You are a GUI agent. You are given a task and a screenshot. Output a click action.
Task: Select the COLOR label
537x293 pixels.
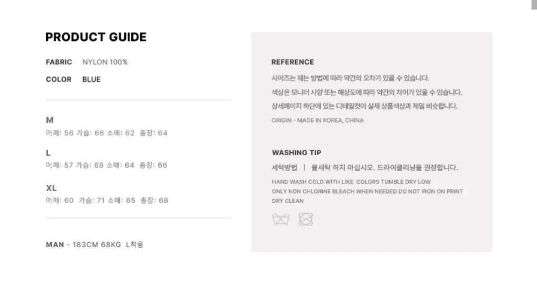[59, 79]
